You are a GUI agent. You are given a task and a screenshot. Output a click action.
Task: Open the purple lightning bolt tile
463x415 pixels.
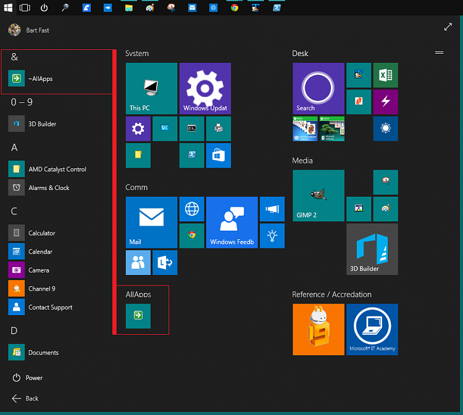click(x=385, y=102)
